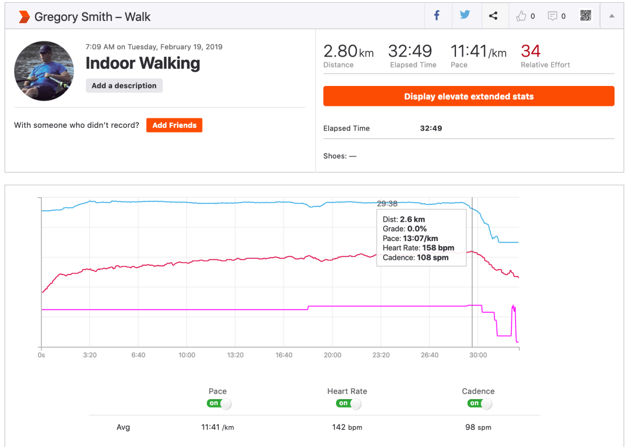Share the activity on Facebook
Image resolution: width=628 pixels, height=447 pixels.
(x=437, y=16)
